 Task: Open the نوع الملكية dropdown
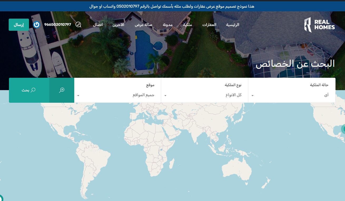click(204, 95)
